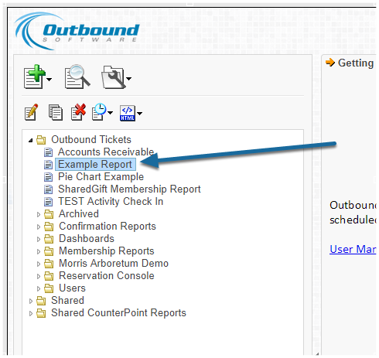Expand the Users folder
379x358 pixels.
[39, 288]
